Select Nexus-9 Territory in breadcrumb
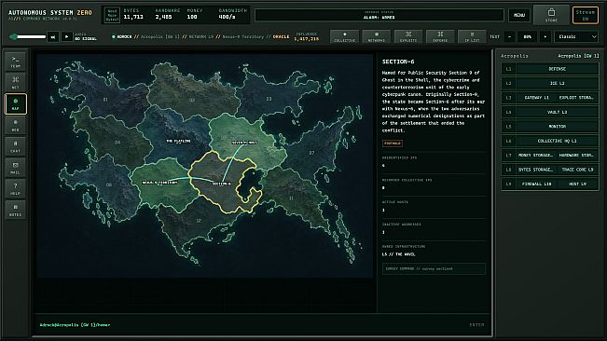Screen dimensions: 607x341 [x=242, y=36]
